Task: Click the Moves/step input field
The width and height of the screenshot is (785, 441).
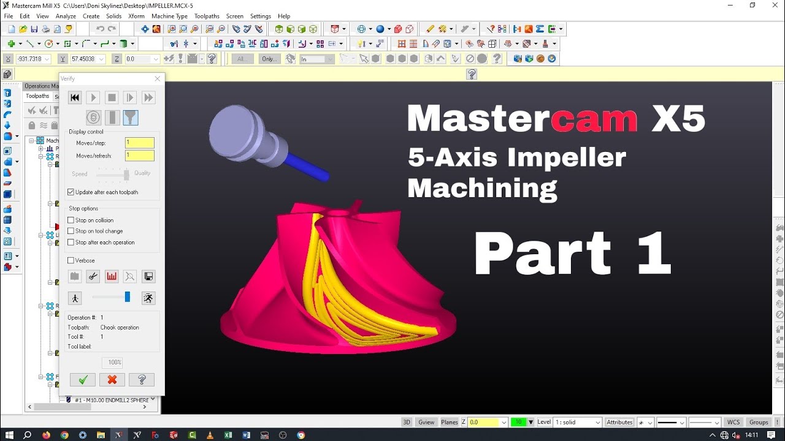Action: click(x=140, y=143)
